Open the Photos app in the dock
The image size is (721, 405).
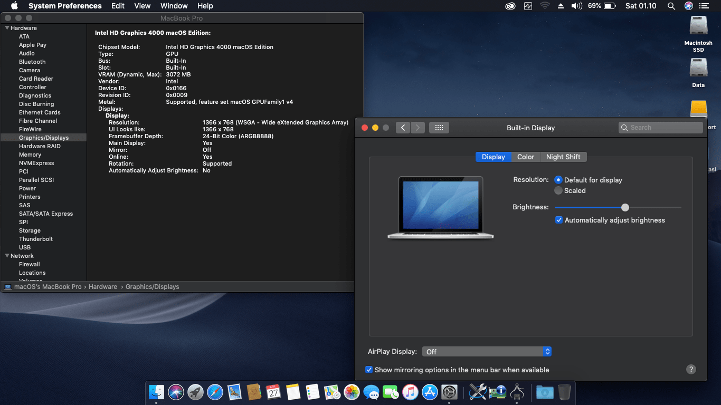[352, 392]
